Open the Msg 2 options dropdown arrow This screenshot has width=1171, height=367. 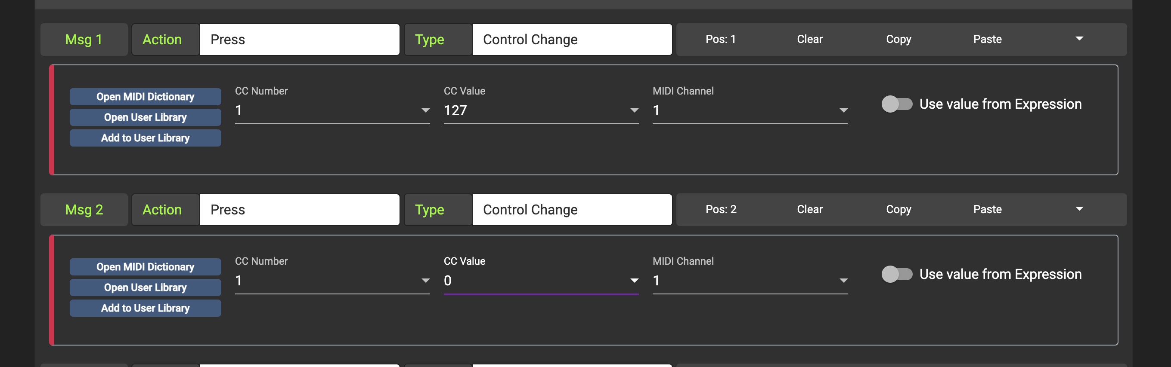pyautogui.click(x=1079, y=209)
